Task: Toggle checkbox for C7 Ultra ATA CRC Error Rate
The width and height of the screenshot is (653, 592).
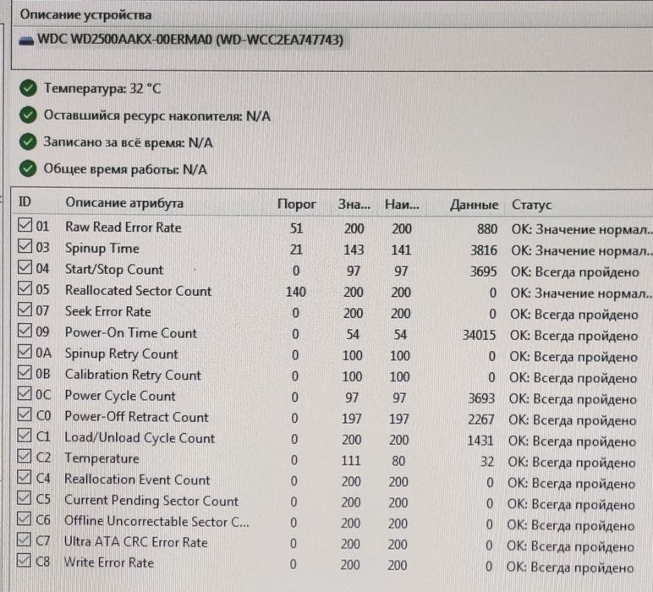Action: 24,540
